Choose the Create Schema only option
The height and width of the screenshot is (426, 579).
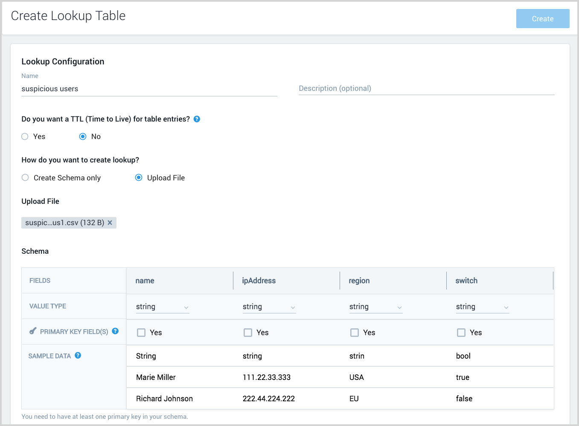(26, 178)
